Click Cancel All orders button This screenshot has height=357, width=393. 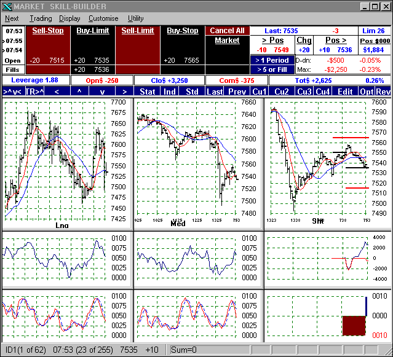pyautogui.click(x=228, y=31)
